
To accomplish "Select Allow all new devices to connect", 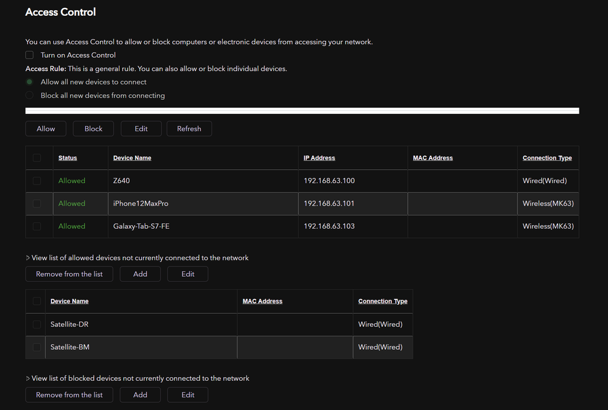I will [29, 82].
